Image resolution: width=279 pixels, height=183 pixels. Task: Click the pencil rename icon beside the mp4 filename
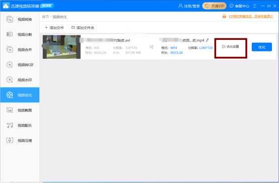pos(207,40)
